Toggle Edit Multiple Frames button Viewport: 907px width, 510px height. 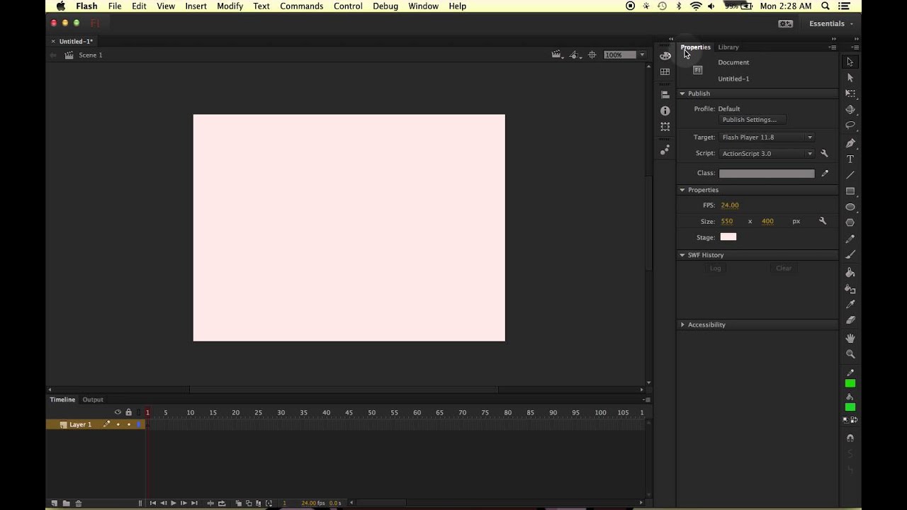[x=258, y=503]
